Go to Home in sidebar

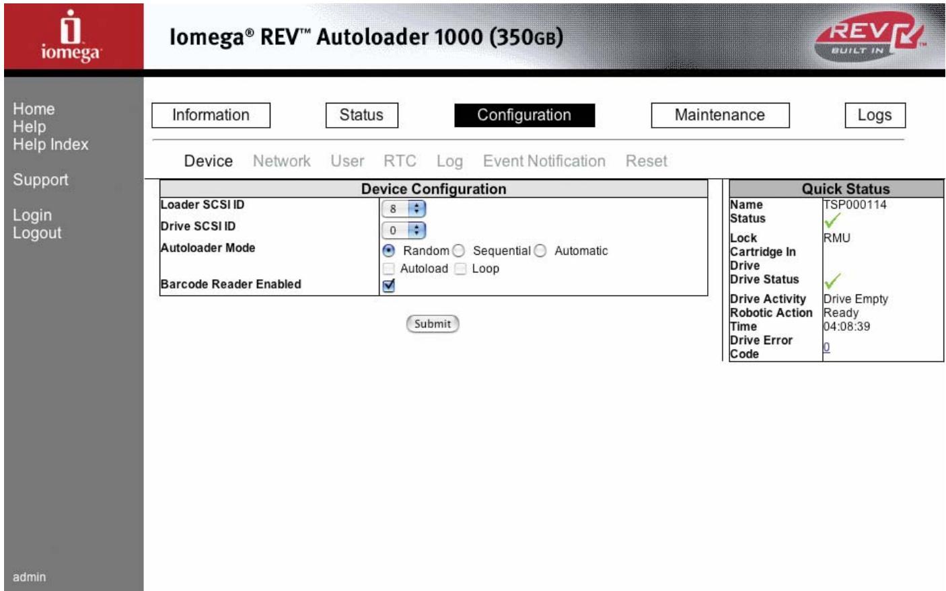pyautogui.click(x=34, y=109)
